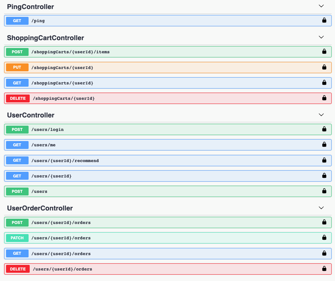Click lock icon on DELETE /shoppingCarts/{userId} row
Image resolution: width=335 pixels, height=281 pixels.
pyautogui.click(x=324, y=98)
